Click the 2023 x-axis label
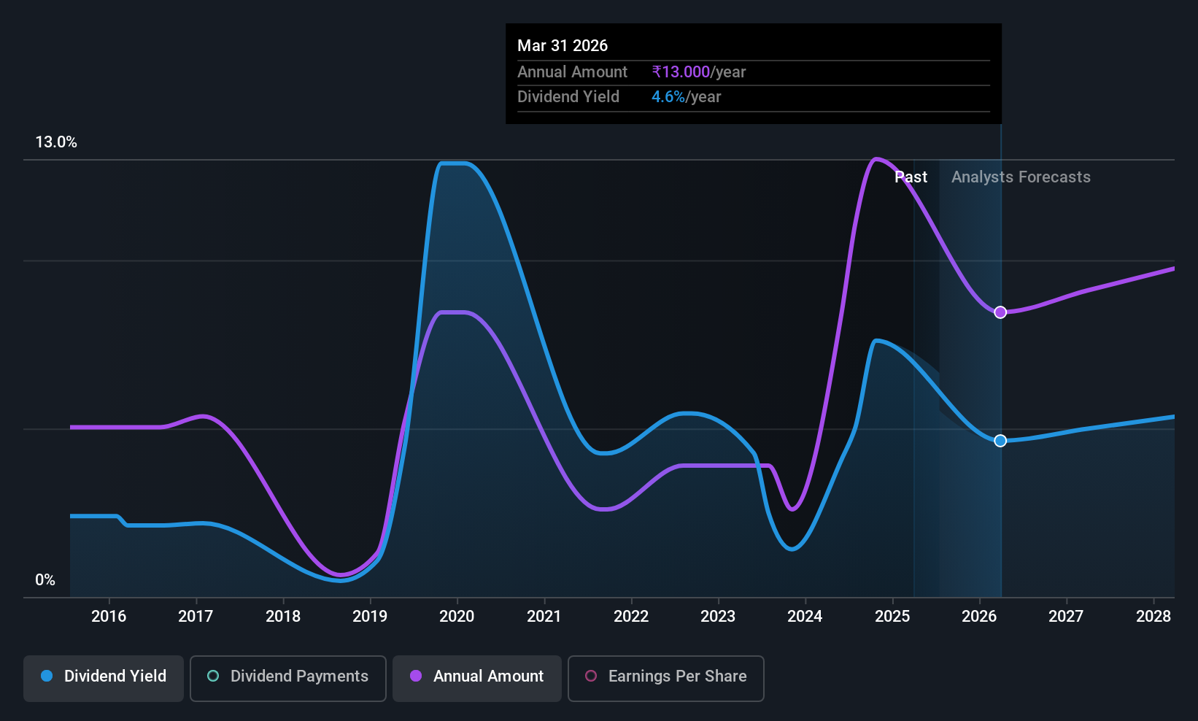The width and height of the screenshot is (1198, 721). point(718,617)
